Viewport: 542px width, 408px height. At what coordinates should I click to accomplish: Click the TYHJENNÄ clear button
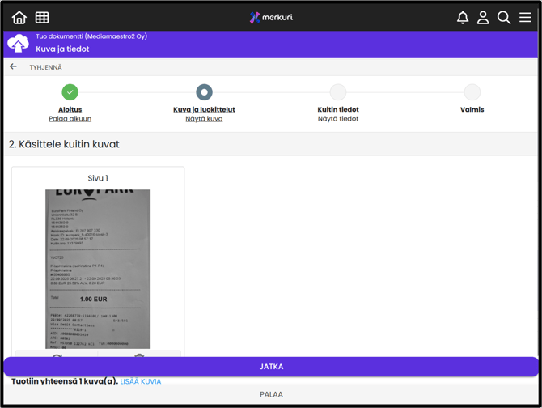click(x=45, y=67)
